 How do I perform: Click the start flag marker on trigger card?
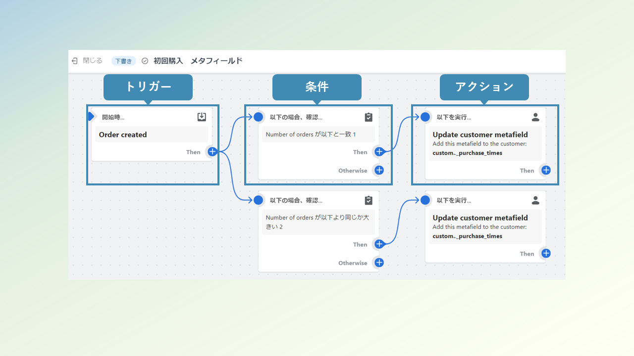pyautogui.click(x=91, y=117)
